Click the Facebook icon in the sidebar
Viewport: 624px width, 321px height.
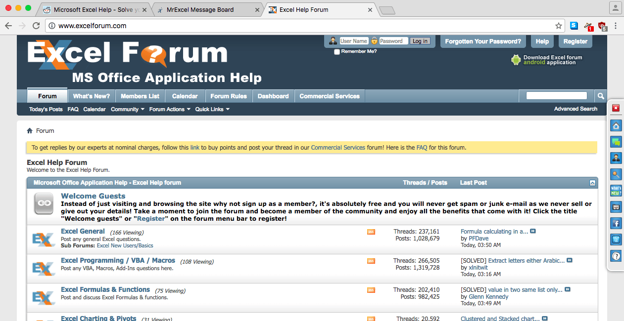coord(616,223)
